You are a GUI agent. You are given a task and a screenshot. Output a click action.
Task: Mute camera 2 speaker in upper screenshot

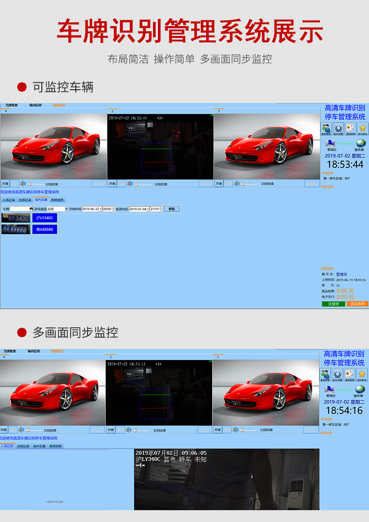coord(130,184)
